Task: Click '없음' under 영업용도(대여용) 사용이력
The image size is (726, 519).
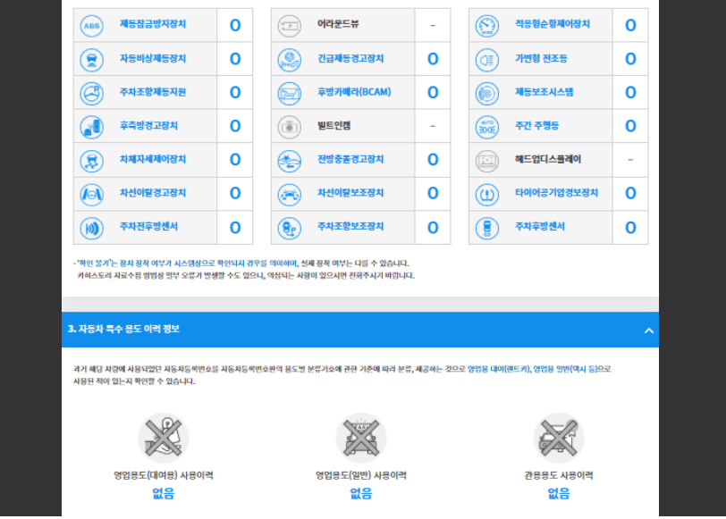Action: tap(164, 494)
